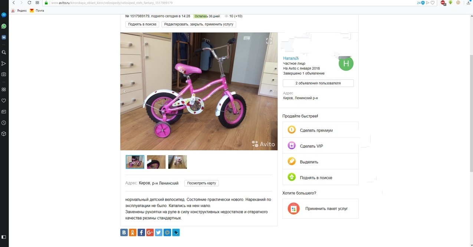Screen dimensions: 473x247
Task: Open Facebook Messenger in the sidebar
Action: click(x=4, y=15)
